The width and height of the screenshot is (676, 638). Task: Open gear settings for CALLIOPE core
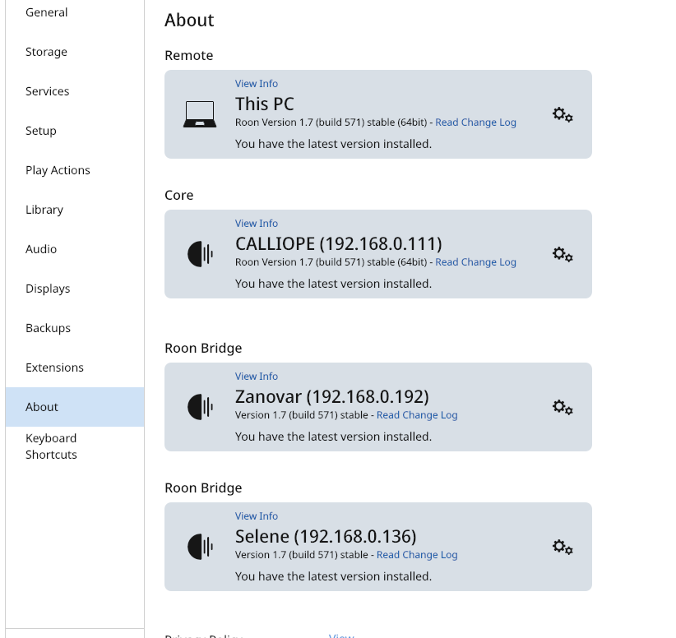(x=563, y=254)
